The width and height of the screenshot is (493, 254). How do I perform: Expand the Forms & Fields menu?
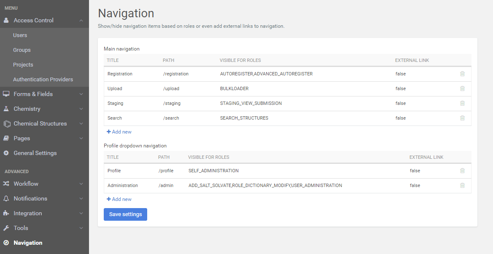[81, 94]
